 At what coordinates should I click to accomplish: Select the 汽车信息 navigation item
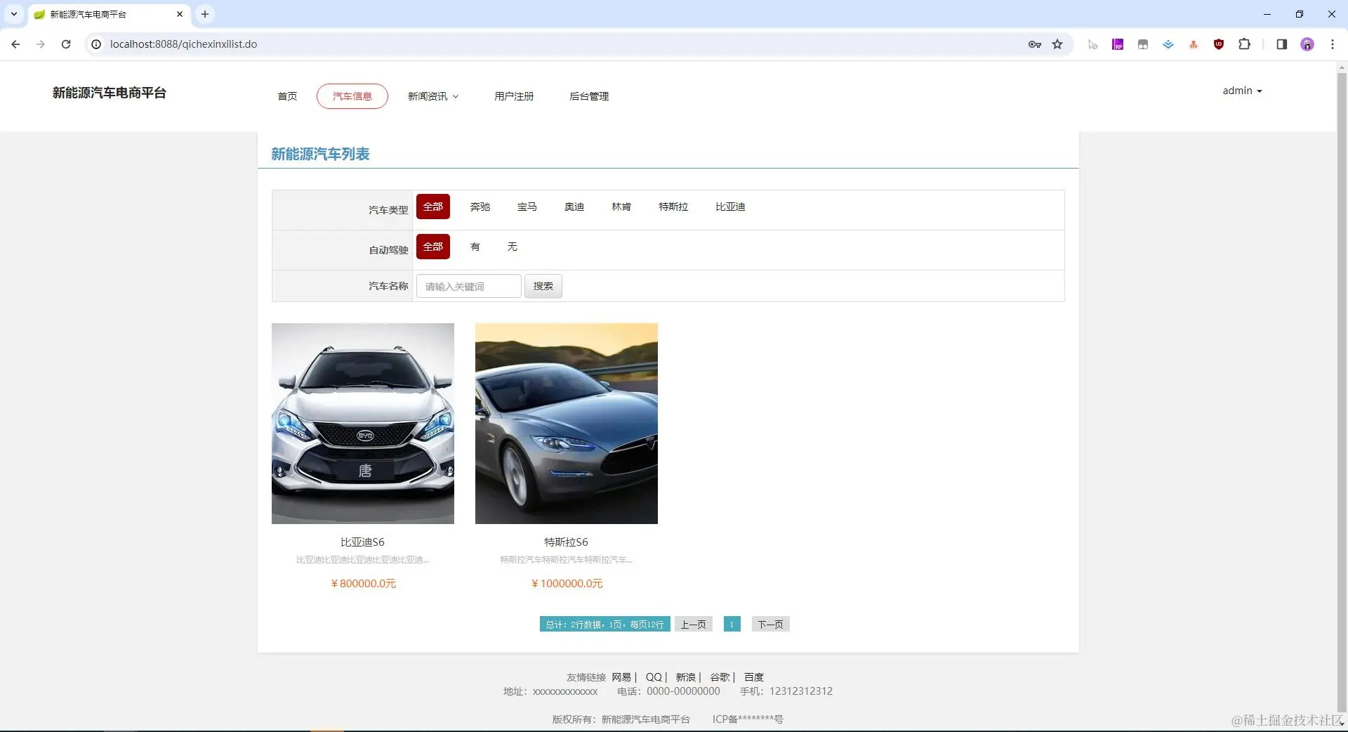352,96
